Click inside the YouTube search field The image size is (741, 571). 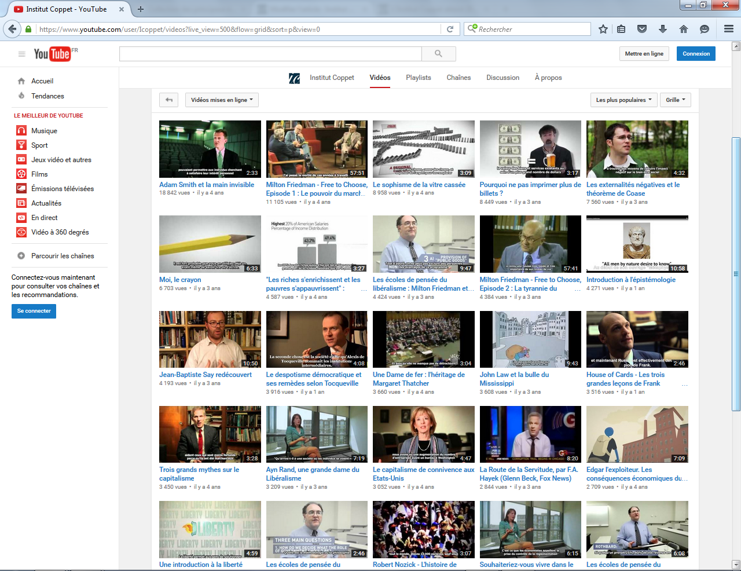[x=270, y=54]
